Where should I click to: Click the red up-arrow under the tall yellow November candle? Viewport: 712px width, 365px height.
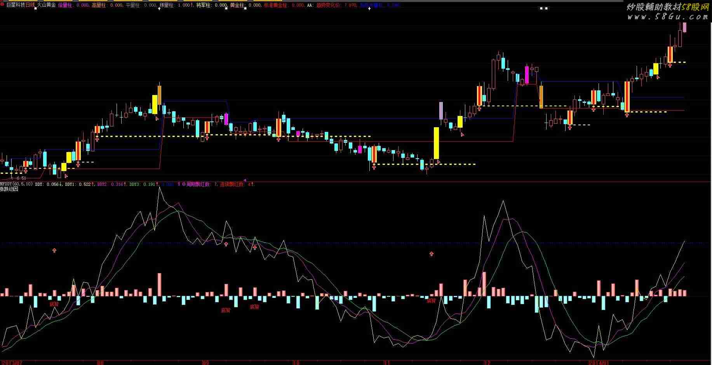point(439,162)
